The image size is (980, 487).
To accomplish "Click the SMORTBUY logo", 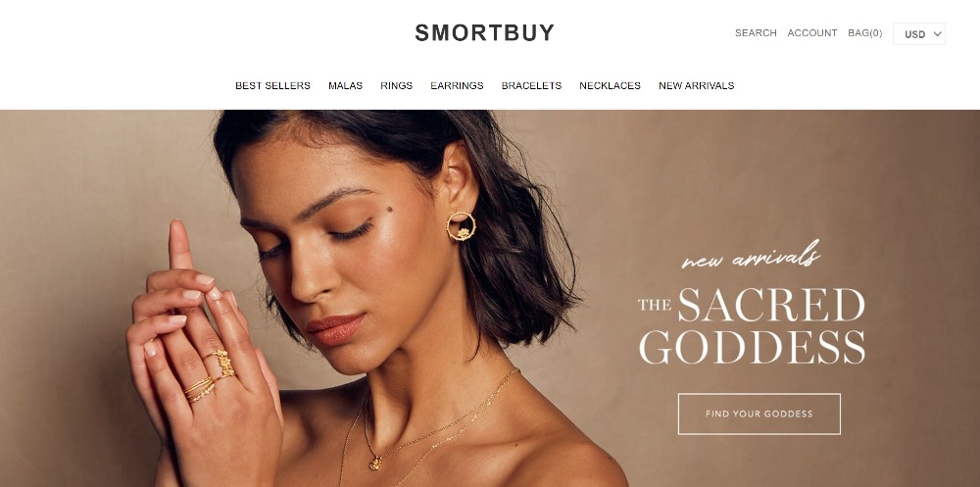I will point(485,32).
